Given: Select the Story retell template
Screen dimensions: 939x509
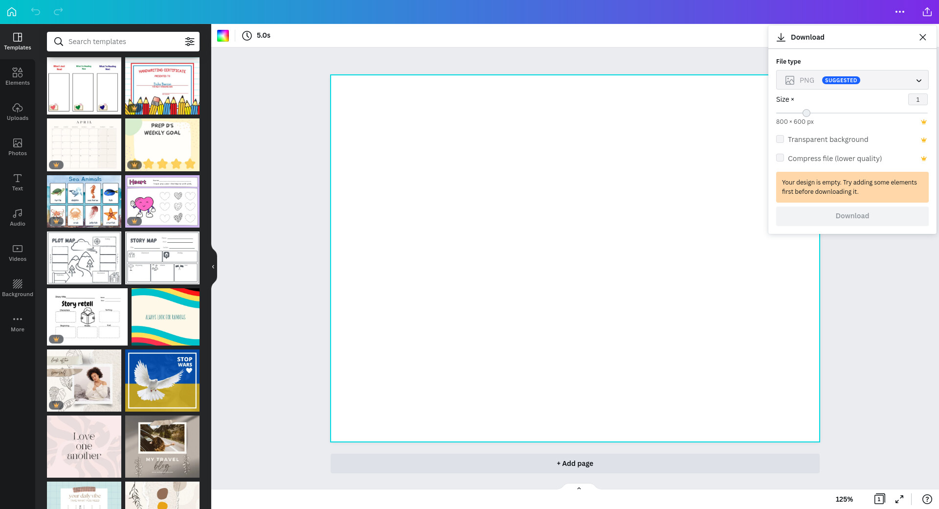Looking at the screenshot, I should tap(87, 317).
